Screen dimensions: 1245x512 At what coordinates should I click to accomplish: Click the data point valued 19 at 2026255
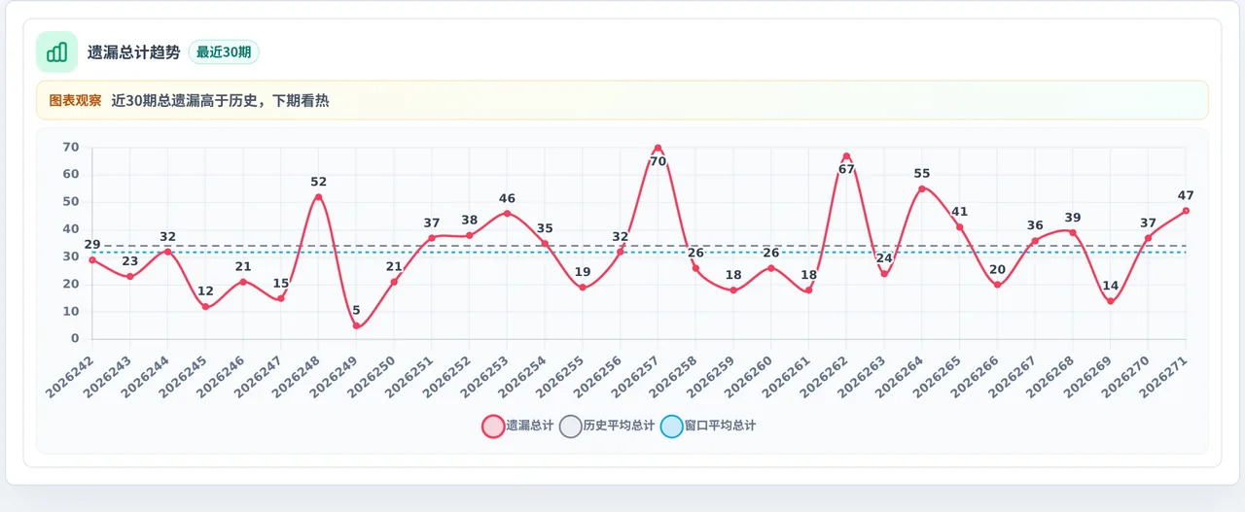point(583,288)
